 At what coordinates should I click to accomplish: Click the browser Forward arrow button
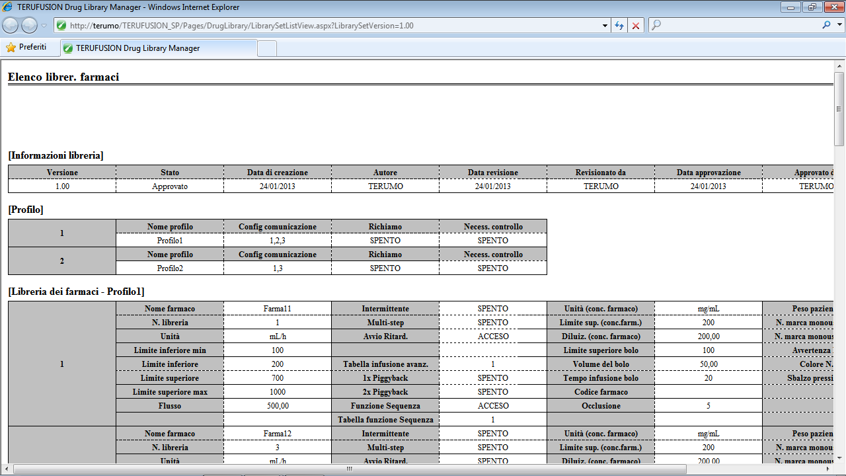[29, 25]
